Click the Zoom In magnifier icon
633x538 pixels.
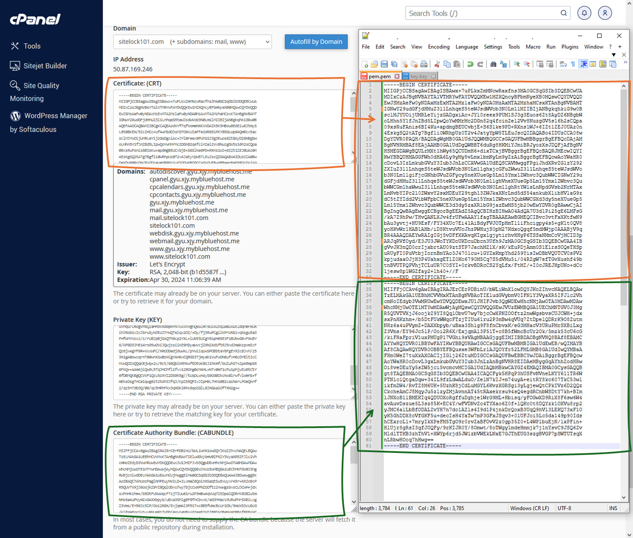tap(517, 64)
